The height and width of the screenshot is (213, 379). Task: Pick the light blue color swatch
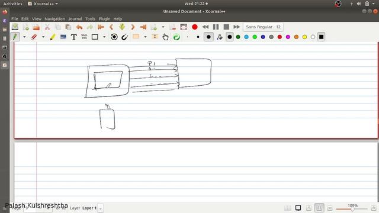click(x=246, y=37)
